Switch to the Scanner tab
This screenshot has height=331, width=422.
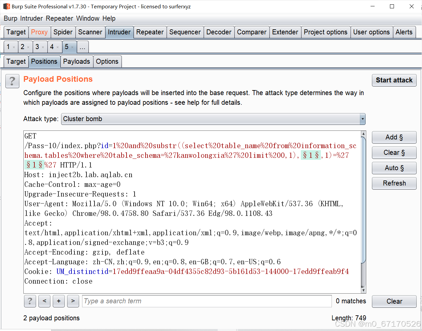click(90, 32)
